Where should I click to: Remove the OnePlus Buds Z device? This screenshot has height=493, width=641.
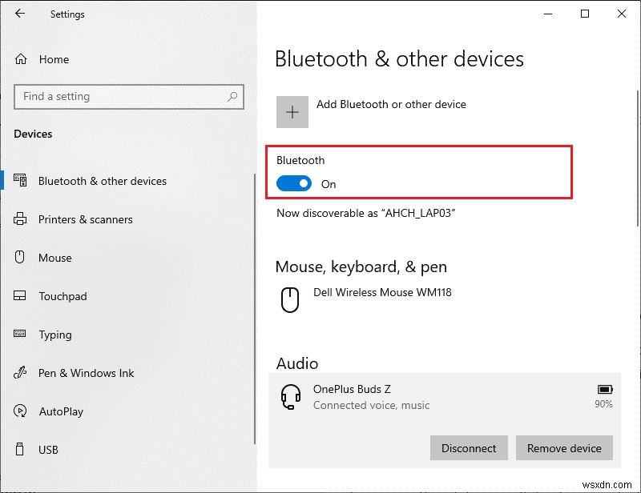pyautogui.click(x=564, y=447)
